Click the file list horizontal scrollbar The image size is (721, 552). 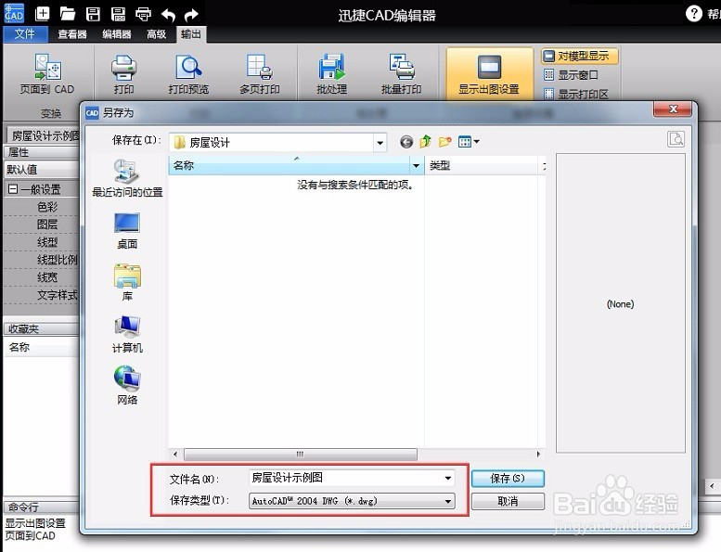(x=301, y=454)
